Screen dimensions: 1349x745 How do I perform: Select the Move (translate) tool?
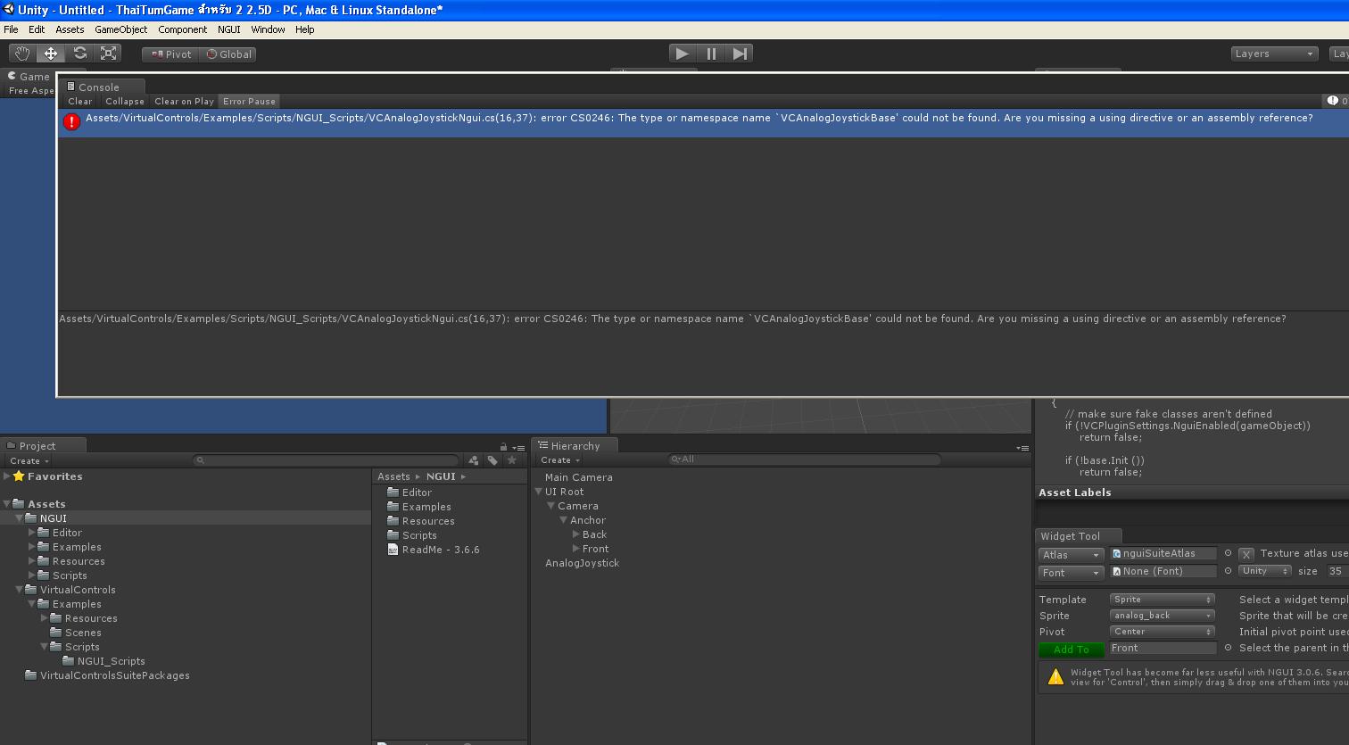tap(51, 54)
